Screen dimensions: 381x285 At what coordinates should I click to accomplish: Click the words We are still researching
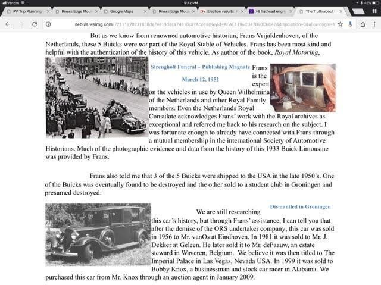pos(228,212)
